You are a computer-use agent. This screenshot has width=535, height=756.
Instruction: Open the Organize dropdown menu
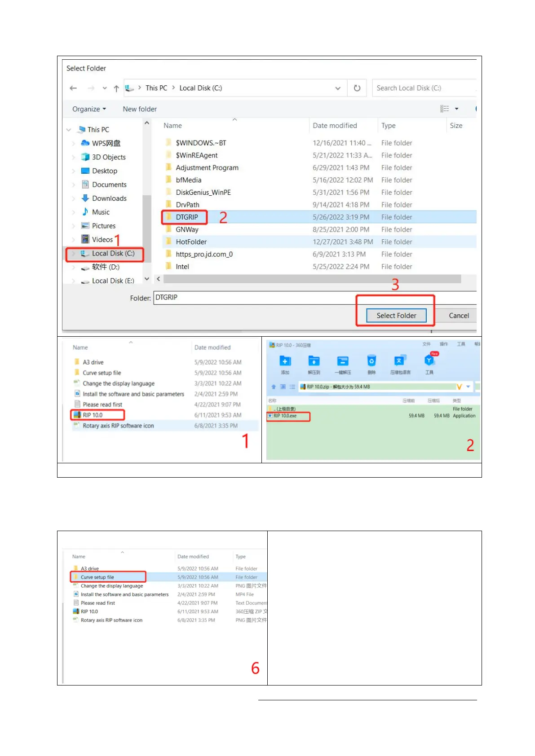click(x=89, y=109)
